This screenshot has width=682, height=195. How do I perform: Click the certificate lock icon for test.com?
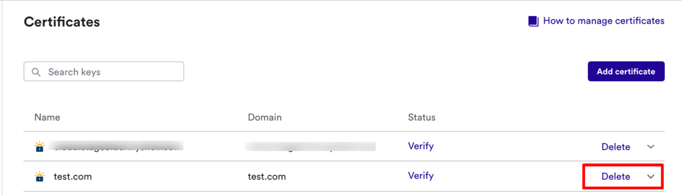coord(40,176)
